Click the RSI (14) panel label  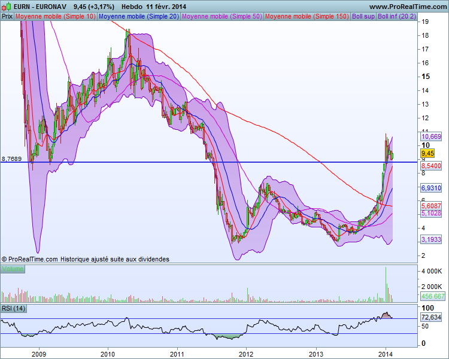13,308
